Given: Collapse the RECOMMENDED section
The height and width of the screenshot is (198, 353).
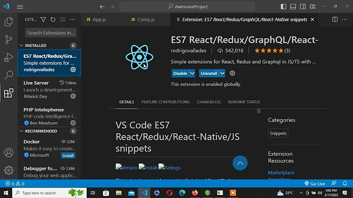Looking at the screenshot, I should tap(21, 131).
